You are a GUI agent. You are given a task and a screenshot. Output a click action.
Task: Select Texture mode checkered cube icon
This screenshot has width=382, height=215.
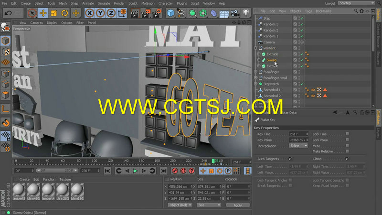point(5,52)
